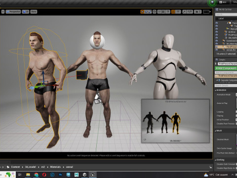
Task: Collapse the Mesh section
Action: coord(216,131)
